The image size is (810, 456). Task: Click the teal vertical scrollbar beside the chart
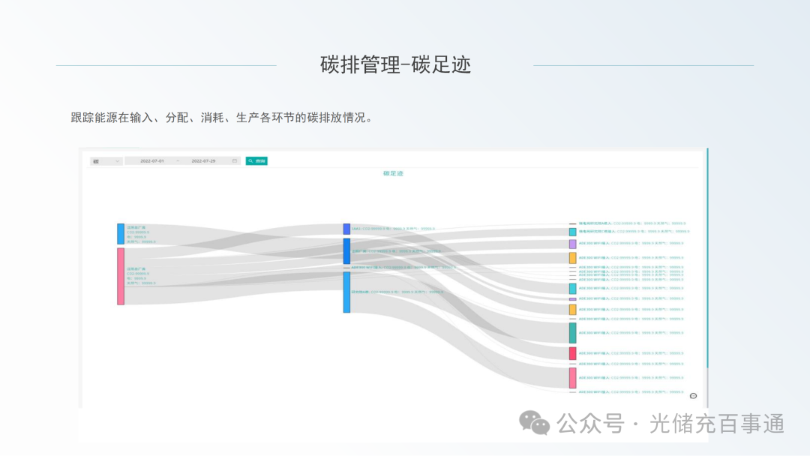707,258
